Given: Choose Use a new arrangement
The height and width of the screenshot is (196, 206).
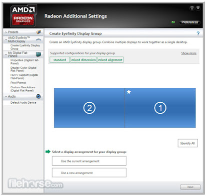Looking at the screenshot, I should (x=89, y=173).
